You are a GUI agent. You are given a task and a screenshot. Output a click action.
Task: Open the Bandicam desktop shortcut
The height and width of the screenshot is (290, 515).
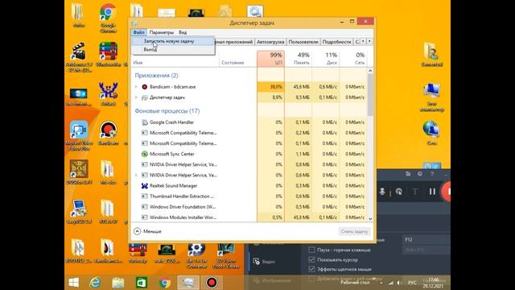108,134
